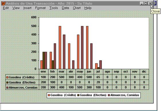Select the 500 may Almuerzos bar
Image resolution: width=161 pixels, height=111 pixels.
click(x=82, y=47)
